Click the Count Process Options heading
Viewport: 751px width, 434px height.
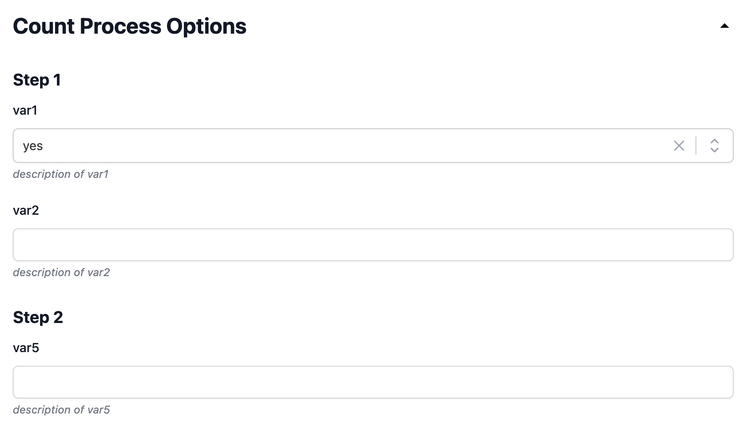tap(130, 26)
